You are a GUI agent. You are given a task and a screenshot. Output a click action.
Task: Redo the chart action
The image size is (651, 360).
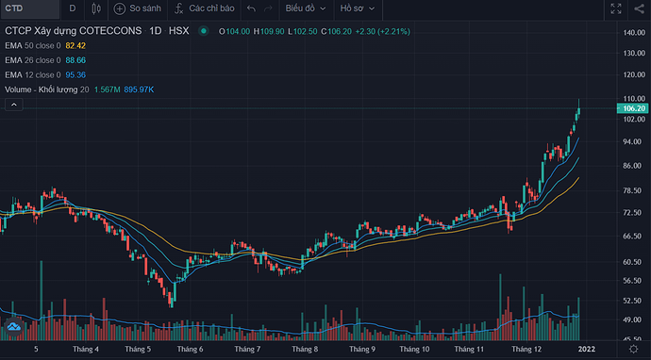tap(269, 8)
